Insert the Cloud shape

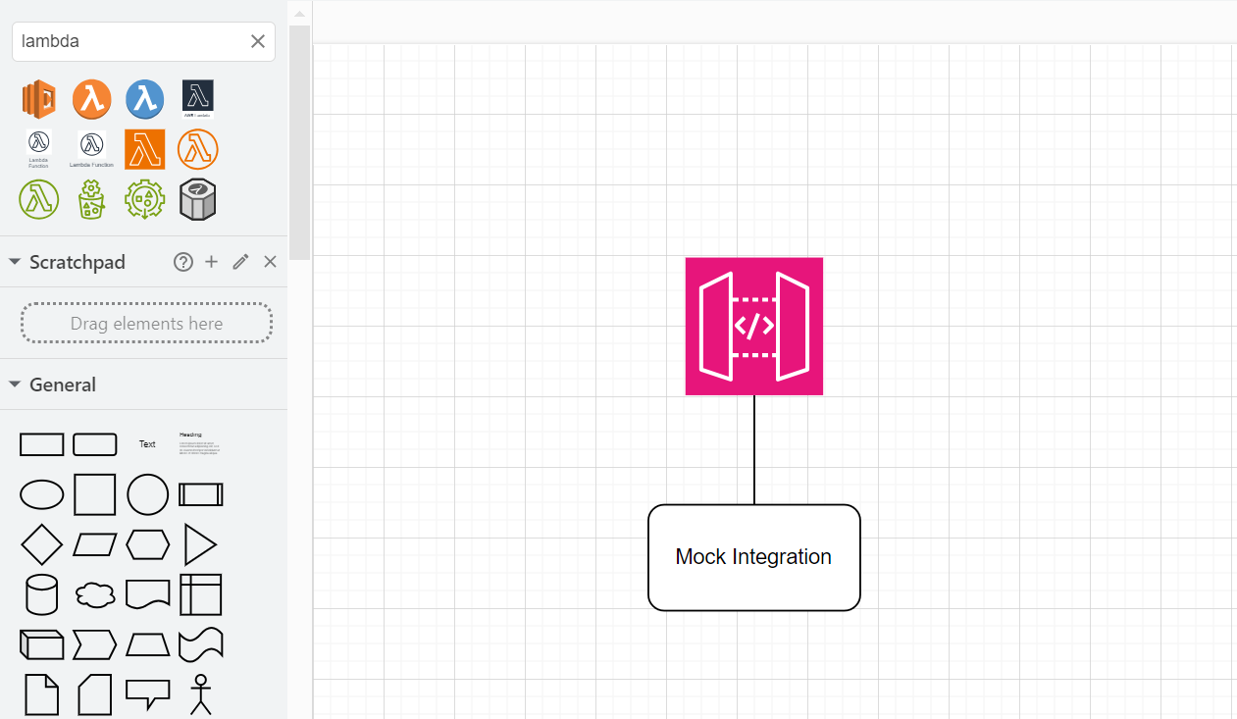[95, 594]
